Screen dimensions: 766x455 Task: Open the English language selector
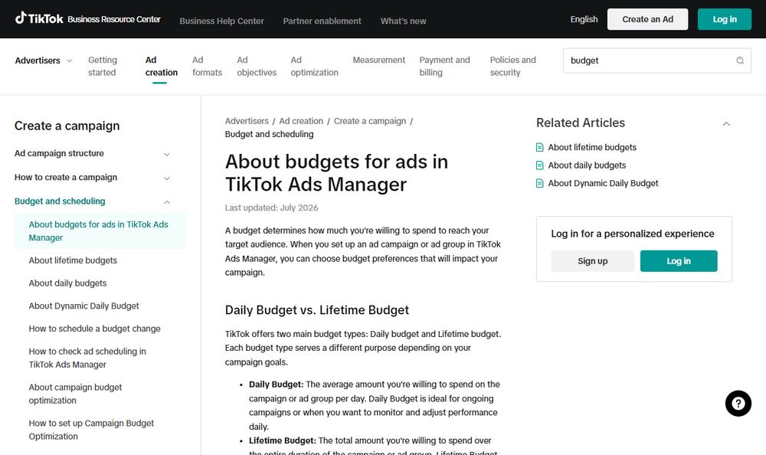(584, 19)
